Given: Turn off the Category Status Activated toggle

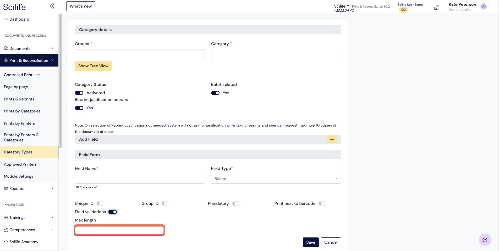Looking at the screenshot, I should [79, 93].
